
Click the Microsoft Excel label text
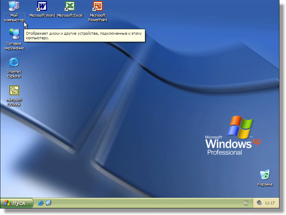70,15
